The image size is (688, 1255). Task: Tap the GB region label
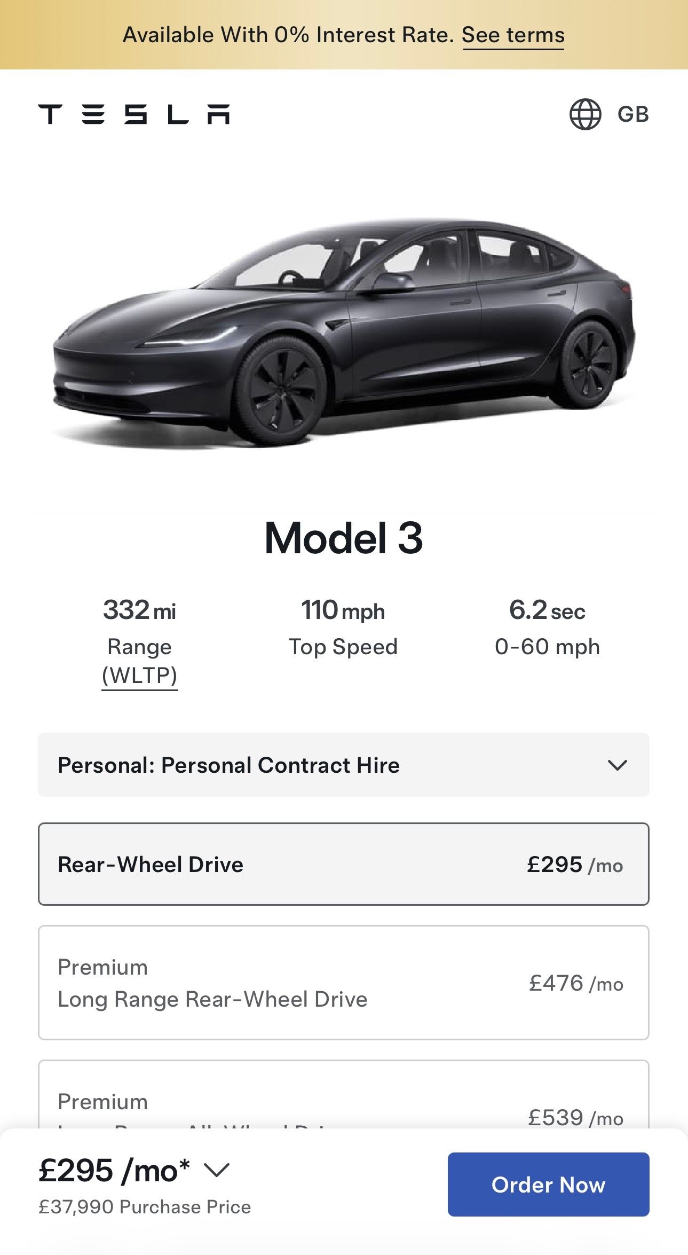pyautogui.click(x=633, y=114)
